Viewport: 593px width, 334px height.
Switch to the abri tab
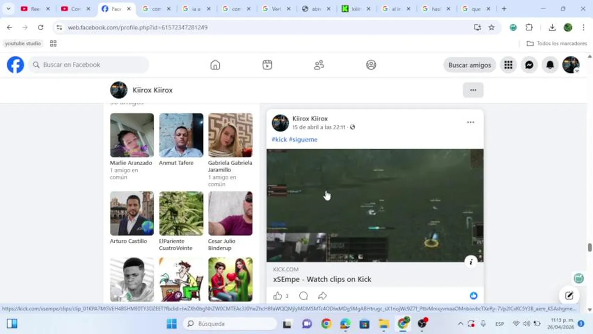pos(316,9)
